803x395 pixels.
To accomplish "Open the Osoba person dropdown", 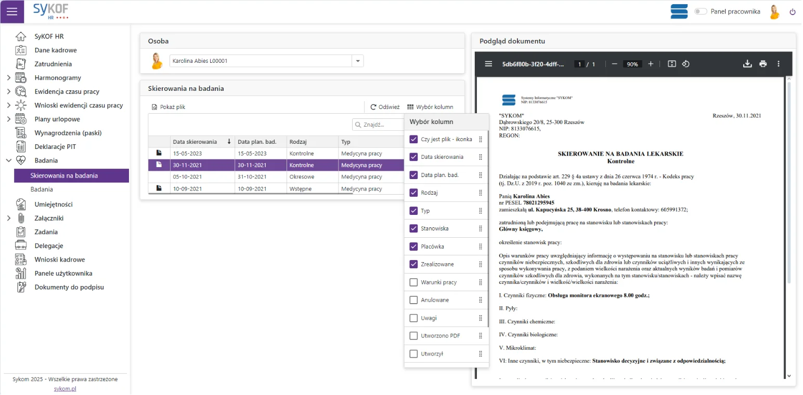I will 358,61.
